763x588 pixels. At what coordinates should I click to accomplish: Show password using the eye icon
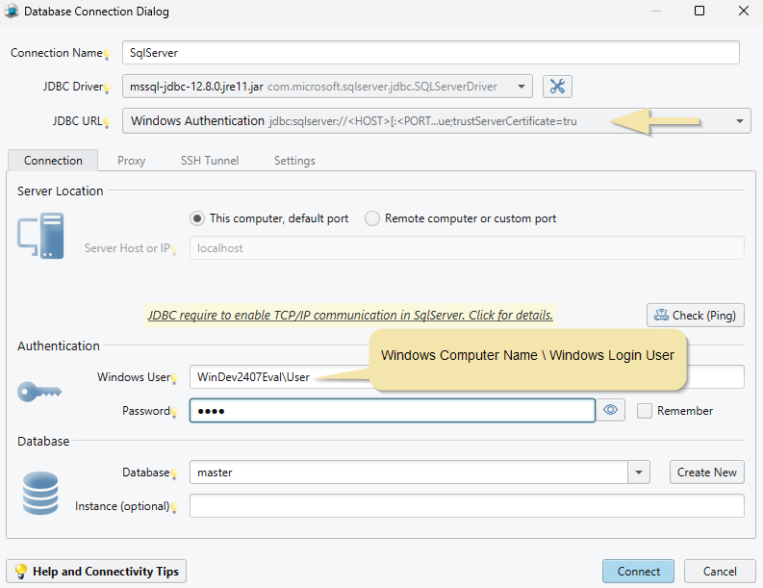click(x=610, y=411)
